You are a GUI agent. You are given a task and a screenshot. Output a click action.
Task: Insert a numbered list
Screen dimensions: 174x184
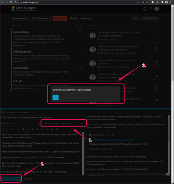click(x=42, y=129)
